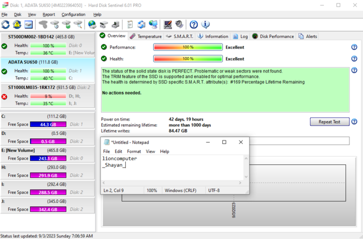Click the speaker icon in the toolbar
The height and width of the screenshot is (239, 363).
coord(179,24)
